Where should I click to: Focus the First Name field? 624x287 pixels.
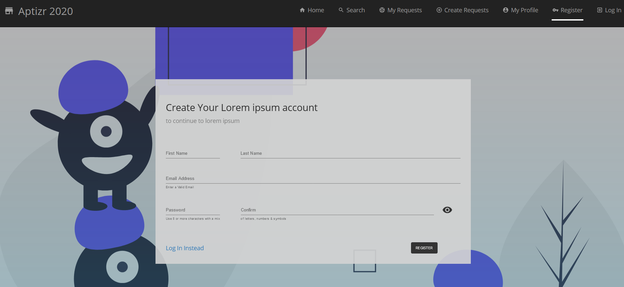click(x=193, y=153)
